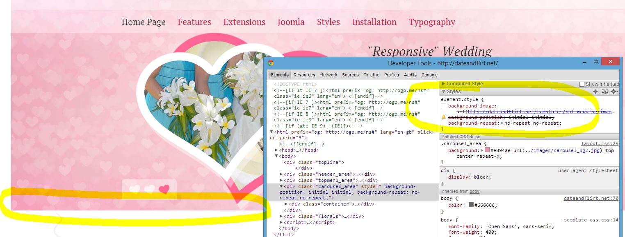Open the Network panel tab
The image size is (625, 237).
pos(328,75)
